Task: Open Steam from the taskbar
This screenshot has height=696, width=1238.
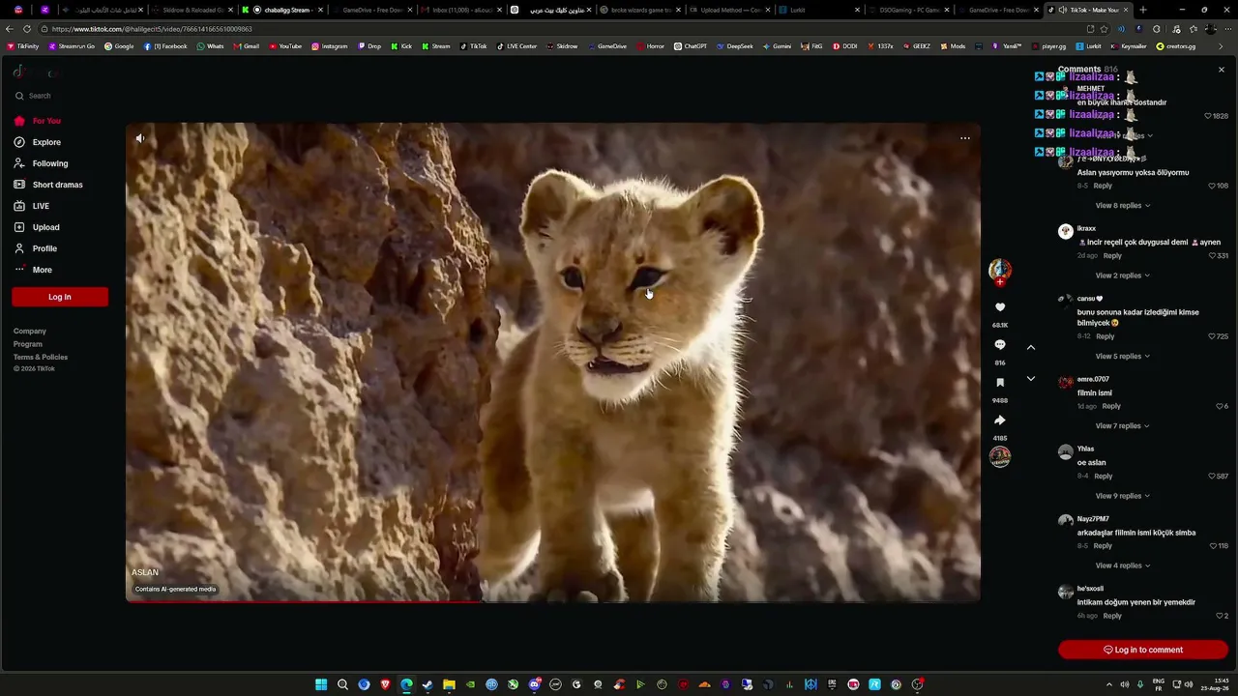Action: coord(427,684)
